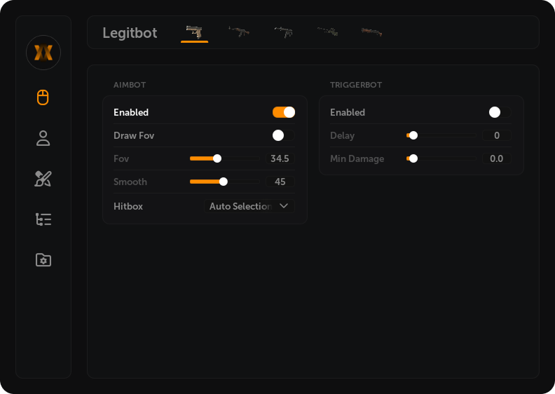
Task: Select the mouse icon in the sidebar
Action: tap(43, 97)
